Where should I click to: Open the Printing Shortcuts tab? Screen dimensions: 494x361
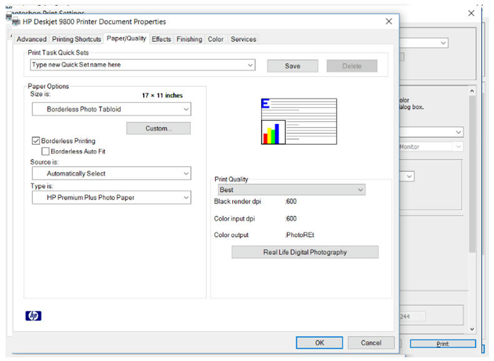coord(76,39)
